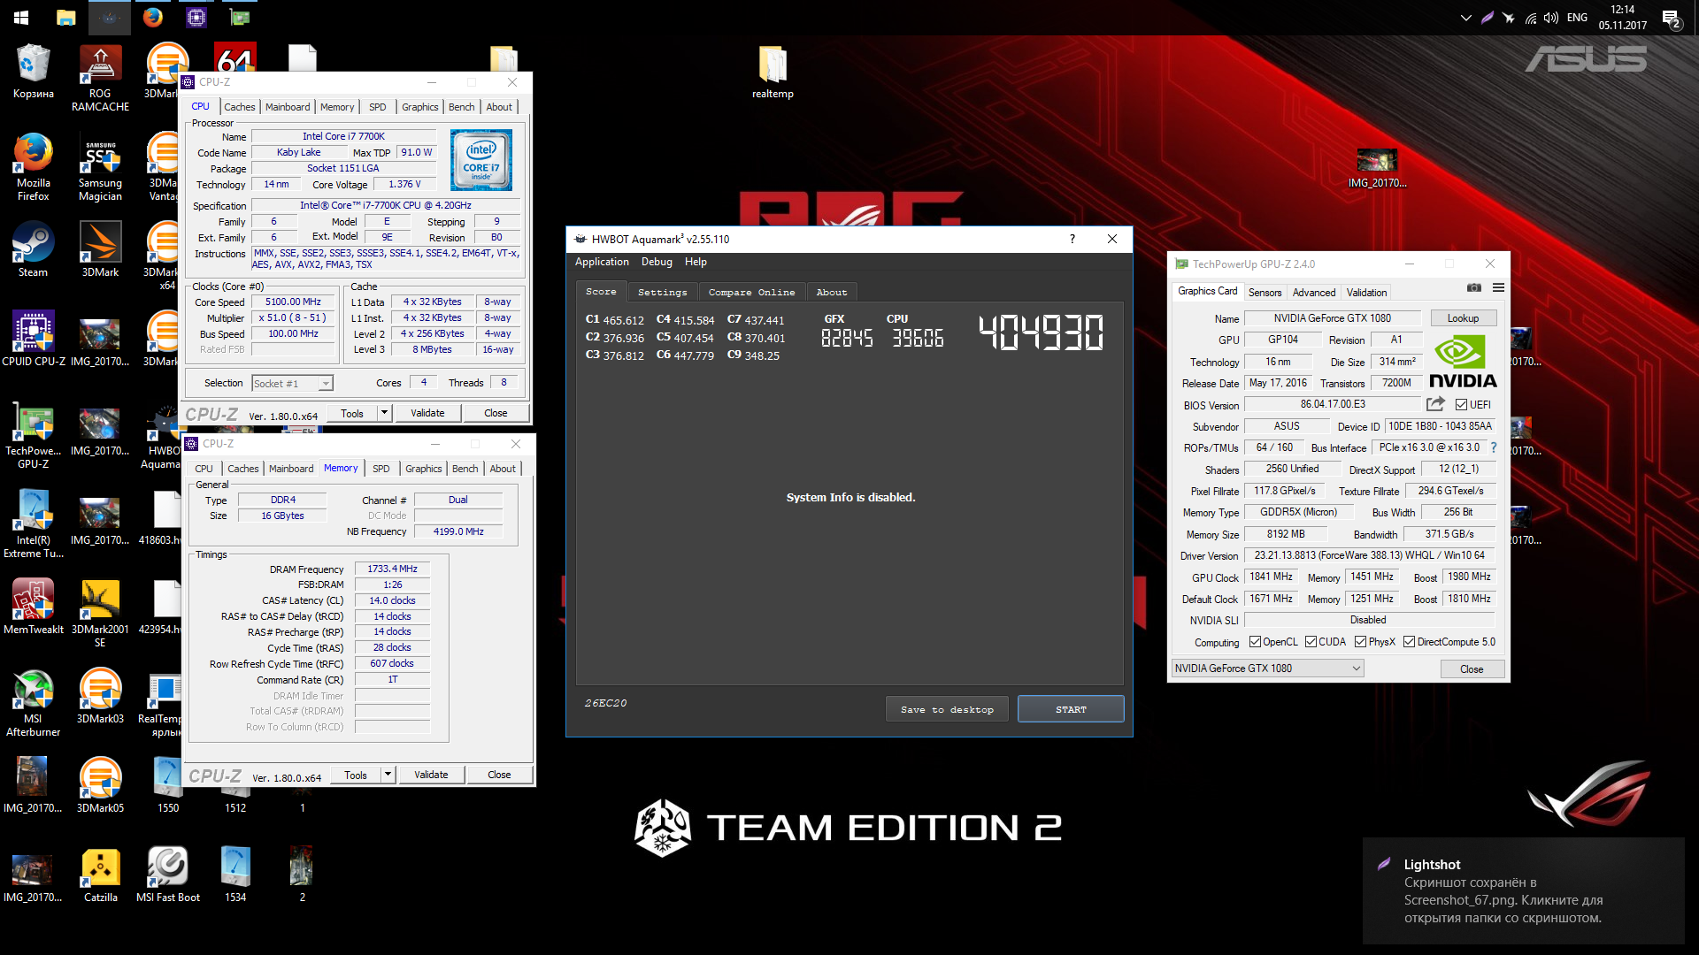Open 3DMark03 desktop icon

(x=100, y=696)
